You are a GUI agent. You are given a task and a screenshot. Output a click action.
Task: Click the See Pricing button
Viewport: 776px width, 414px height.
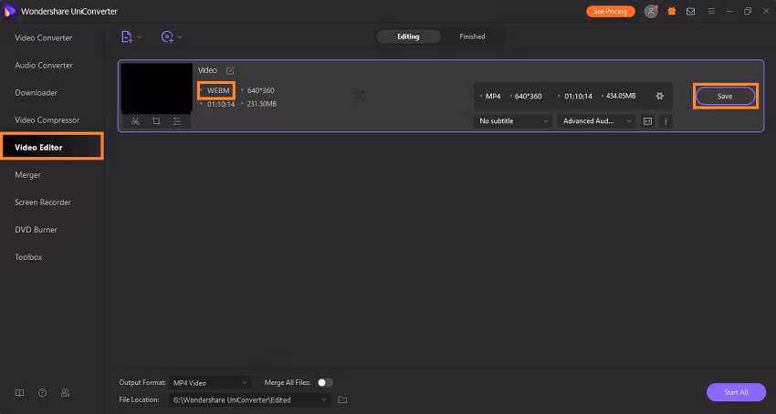(610, 11)
